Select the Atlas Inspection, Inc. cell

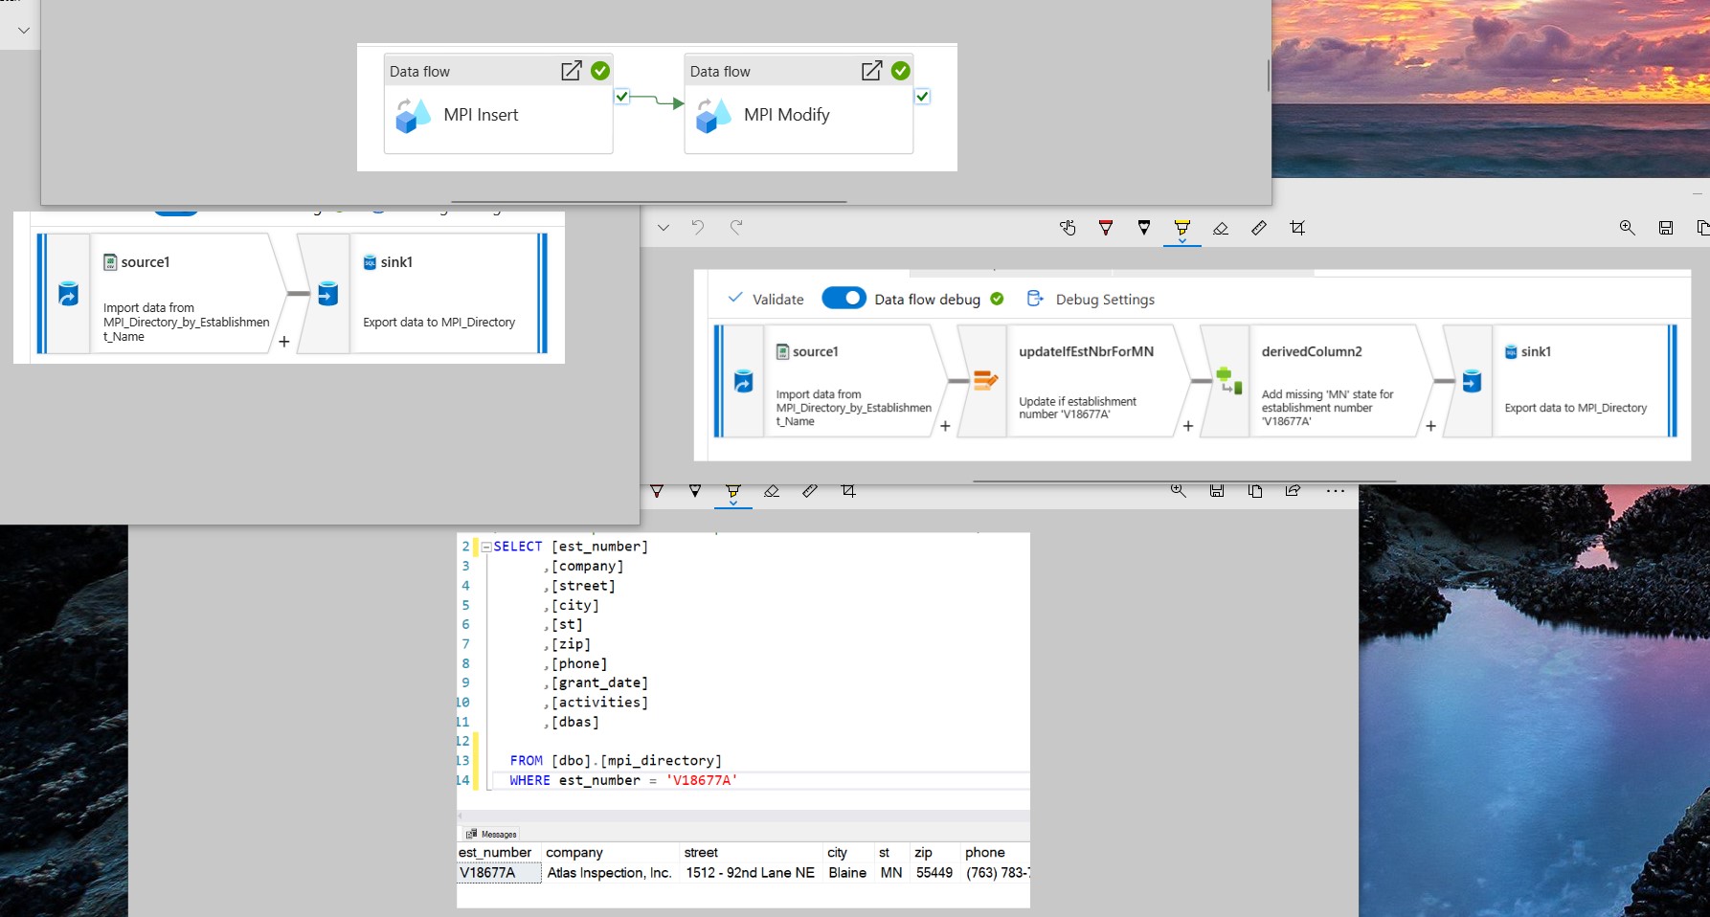pyautogui.click(x=610, y=873)
